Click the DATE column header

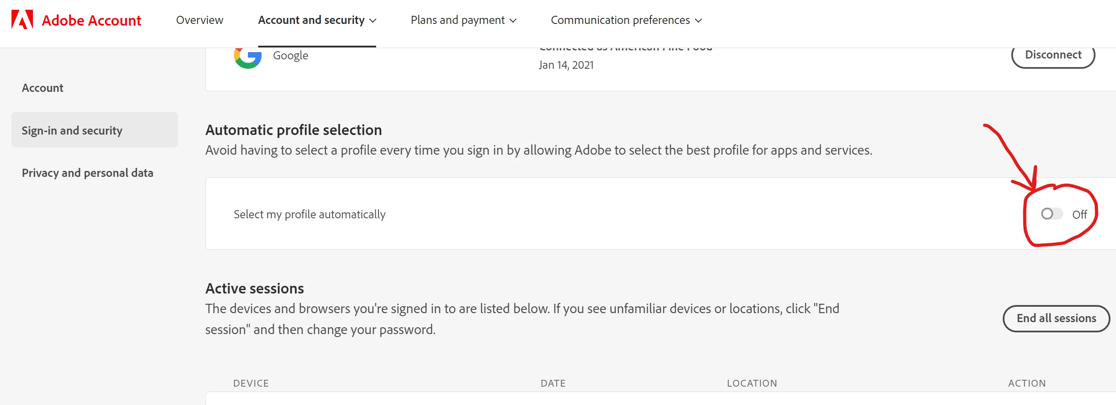(x=553, y=383)
